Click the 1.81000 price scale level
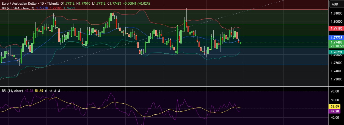This screenshot has width=344, height=125. coord(337,13)
